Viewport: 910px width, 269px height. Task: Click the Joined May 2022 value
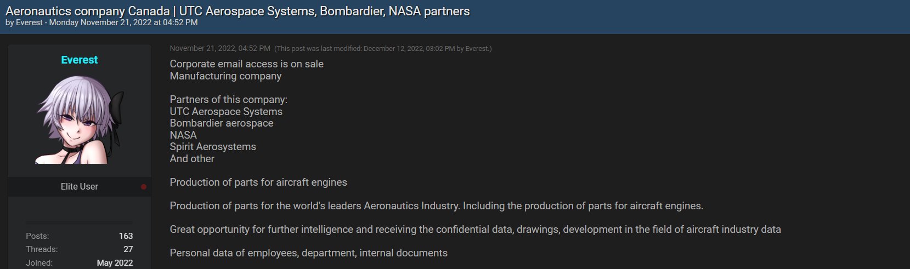pyautogui.click(x=115, y=263)
